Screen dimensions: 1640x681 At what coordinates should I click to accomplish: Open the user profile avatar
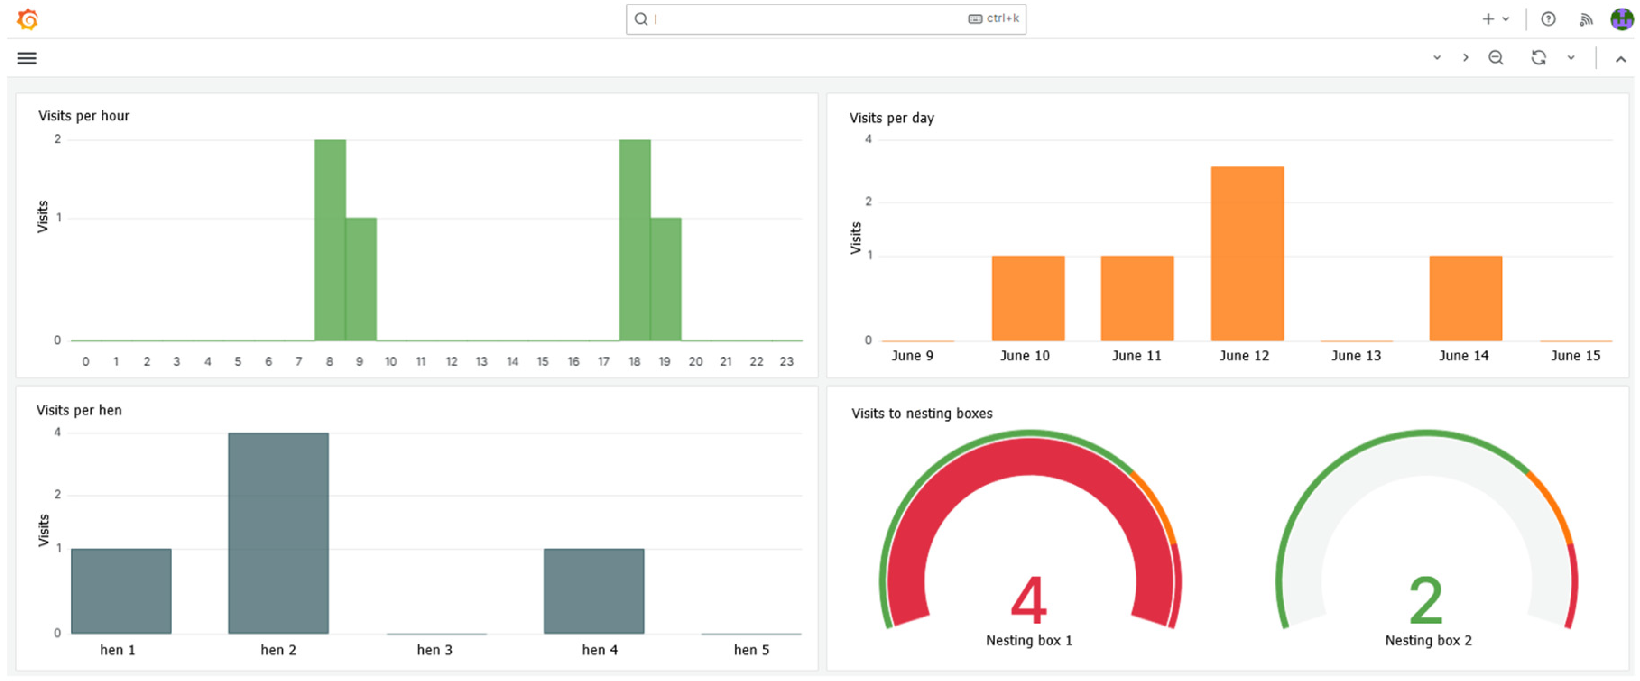(1621, 19)
